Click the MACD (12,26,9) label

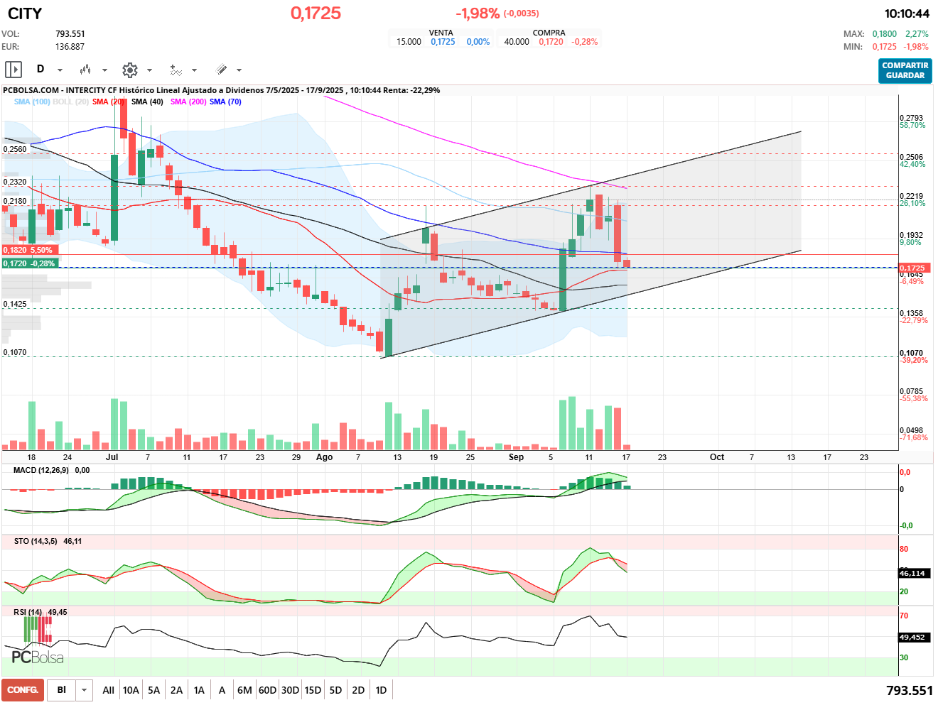(41, 470)
